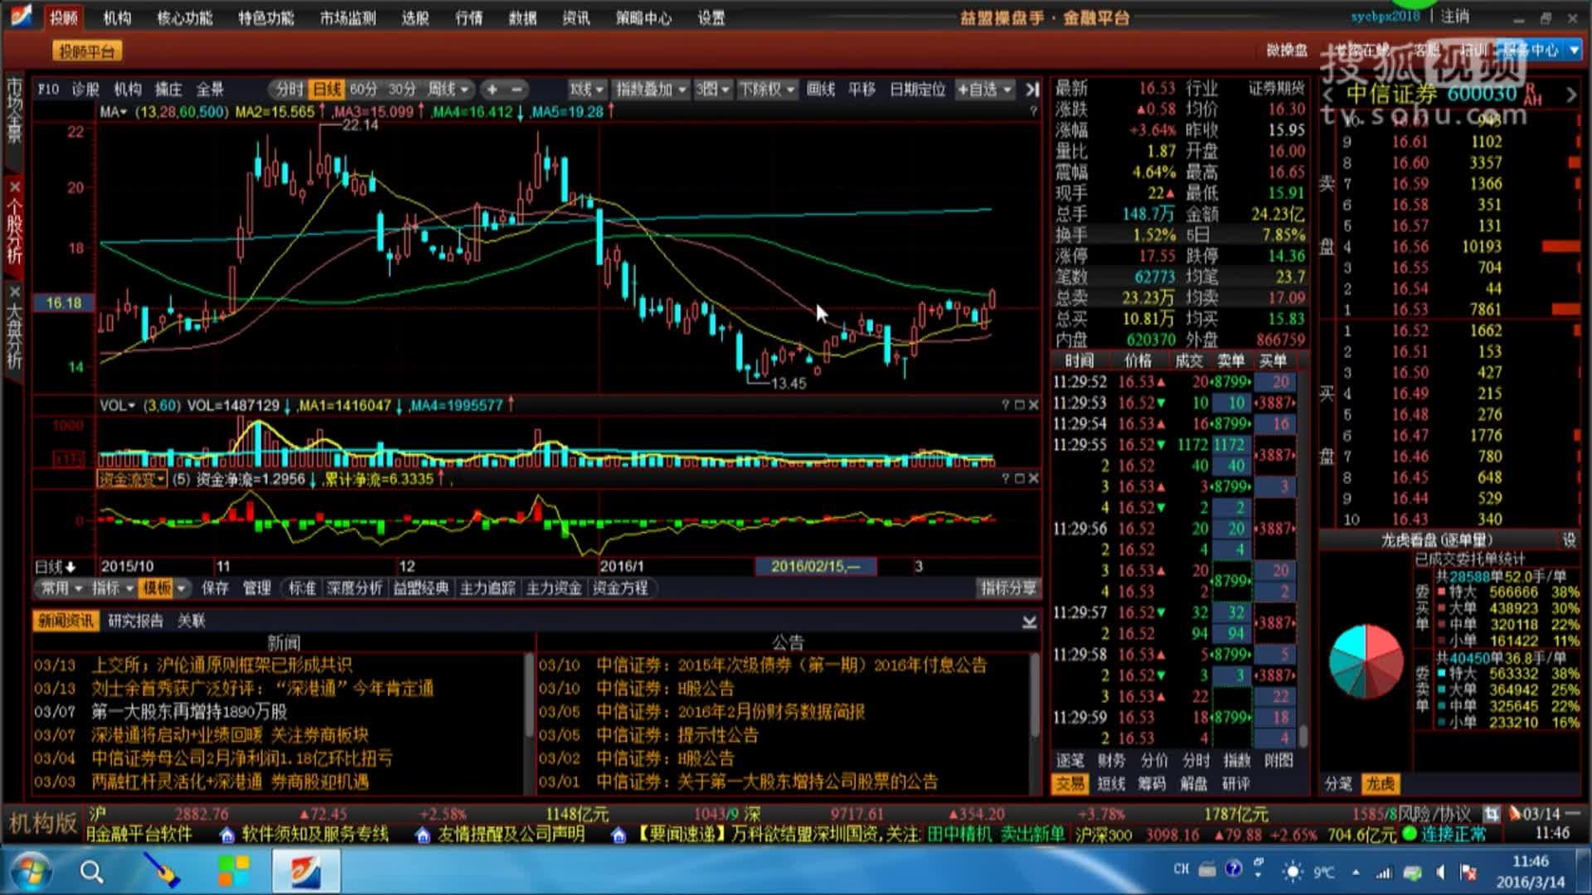Close the VOL indicator sub-panel
The image size is (1592, 895).
pyautogui.click(x=1033, y=404)
